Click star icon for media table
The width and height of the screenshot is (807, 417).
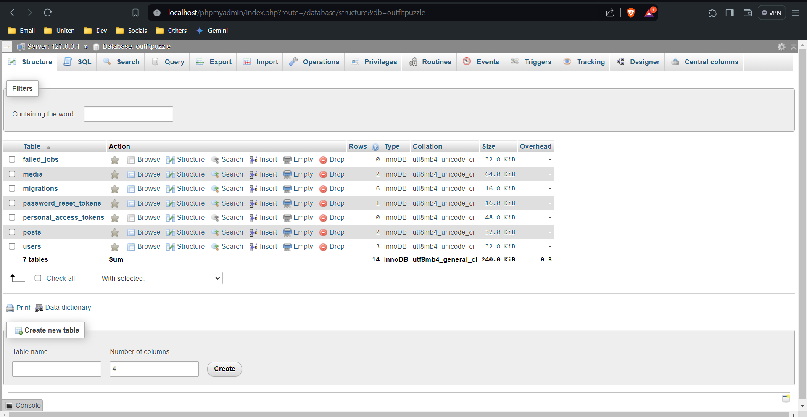pyautogui.click(x=115, y=174)
